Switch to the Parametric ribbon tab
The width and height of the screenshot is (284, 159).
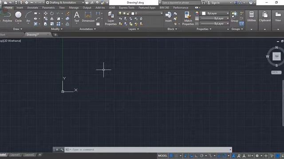click(x=48, y=8)
